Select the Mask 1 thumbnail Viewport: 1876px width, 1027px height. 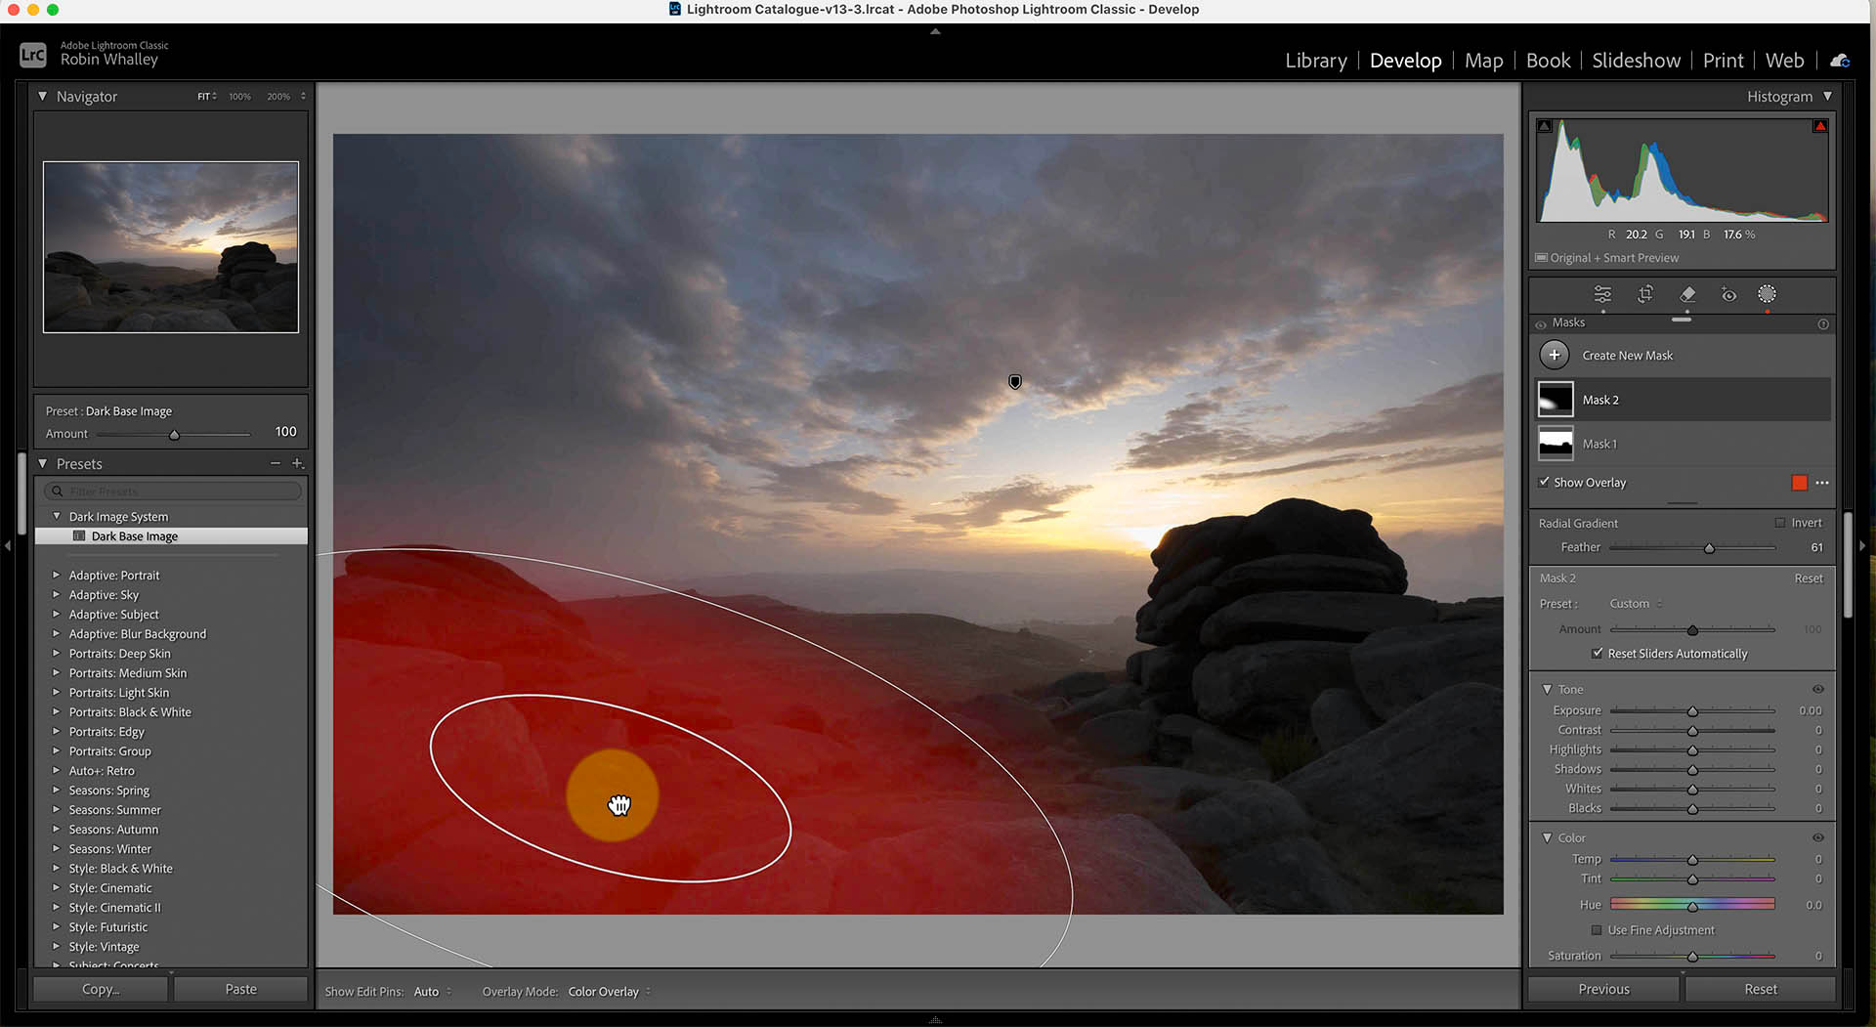coord(1556,444)
